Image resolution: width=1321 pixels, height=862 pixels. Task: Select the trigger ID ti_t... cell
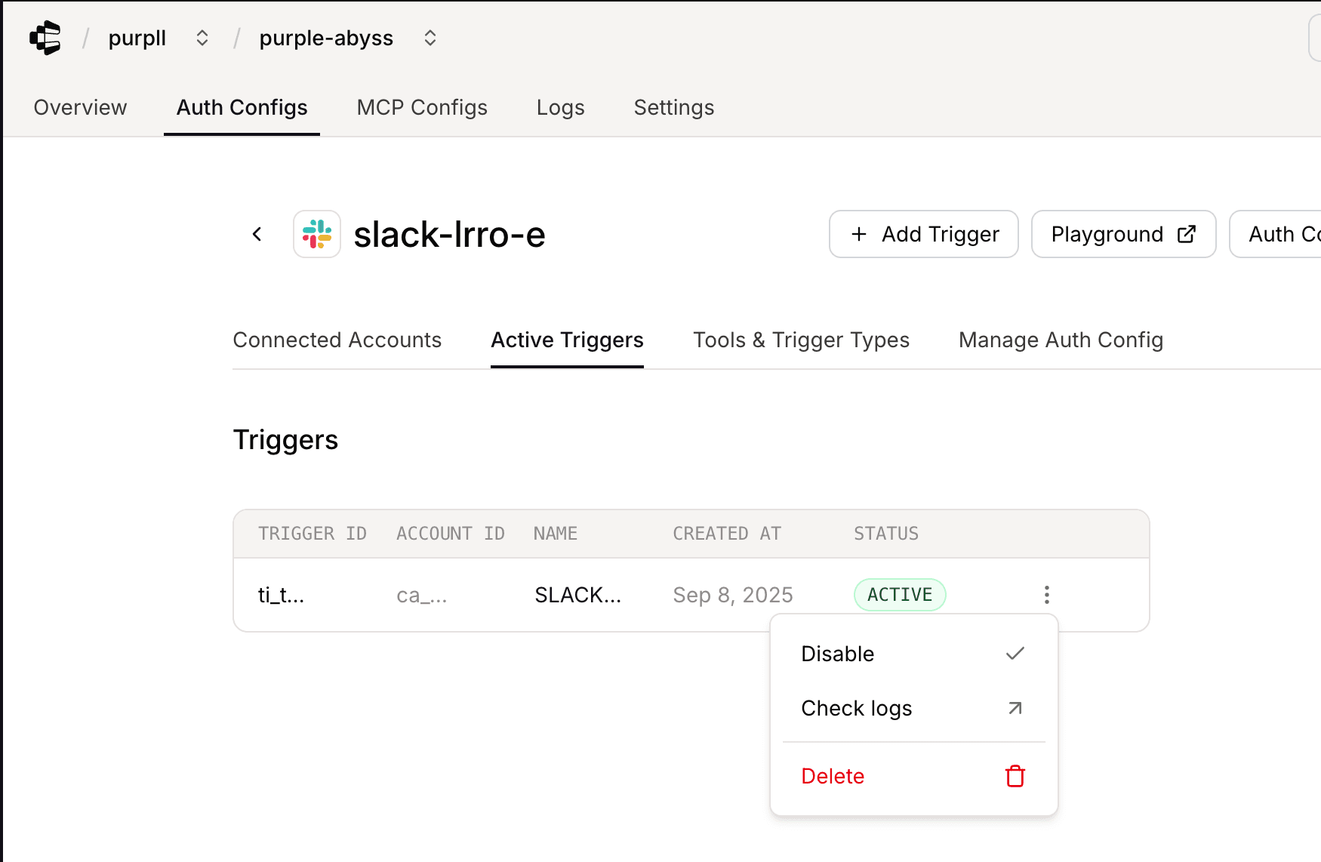click(x=281, y=595)
